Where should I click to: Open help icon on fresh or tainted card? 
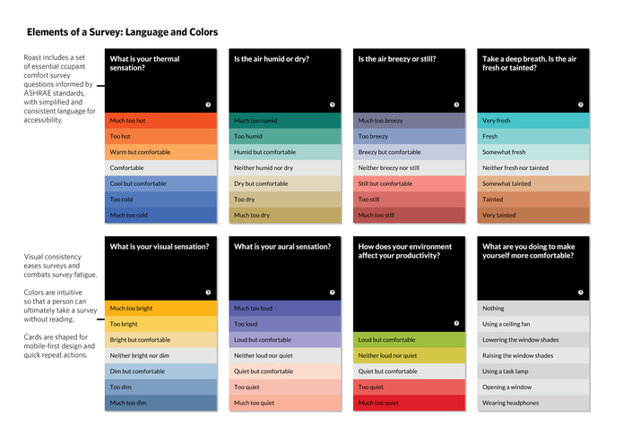pos(581,105)
